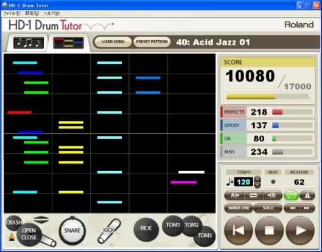
Task: Click the PERFECT!! label
Action: coord(234,112)
